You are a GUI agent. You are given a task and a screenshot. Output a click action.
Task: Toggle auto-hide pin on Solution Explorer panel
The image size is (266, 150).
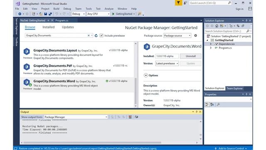246,20
